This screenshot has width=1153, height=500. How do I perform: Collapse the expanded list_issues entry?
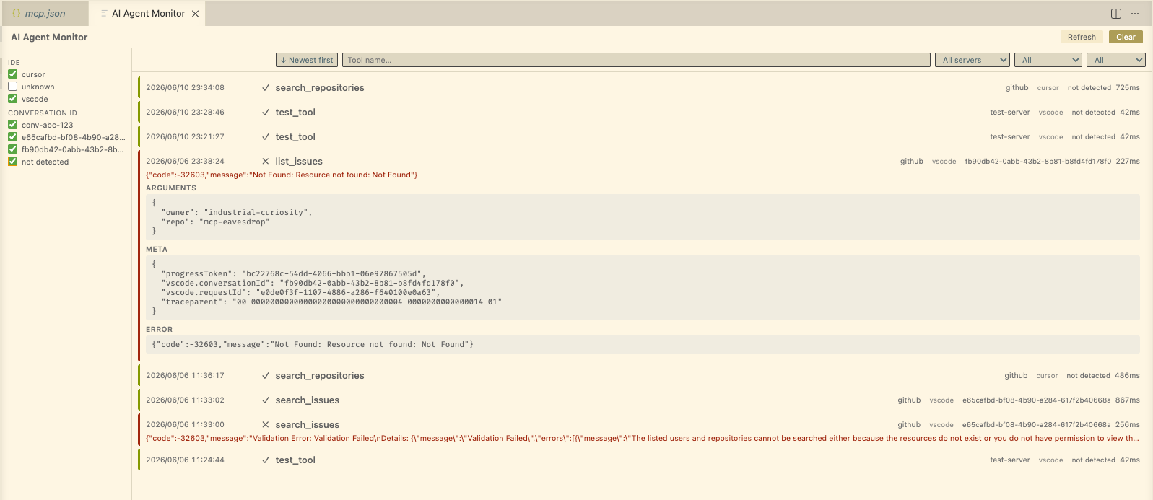pos(642,162)
